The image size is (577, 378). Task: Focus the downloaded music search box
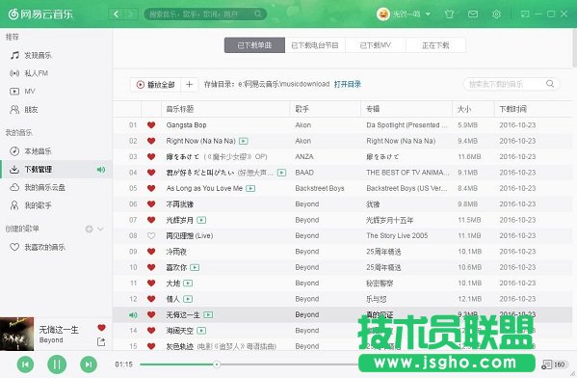(x=511, y=84)
